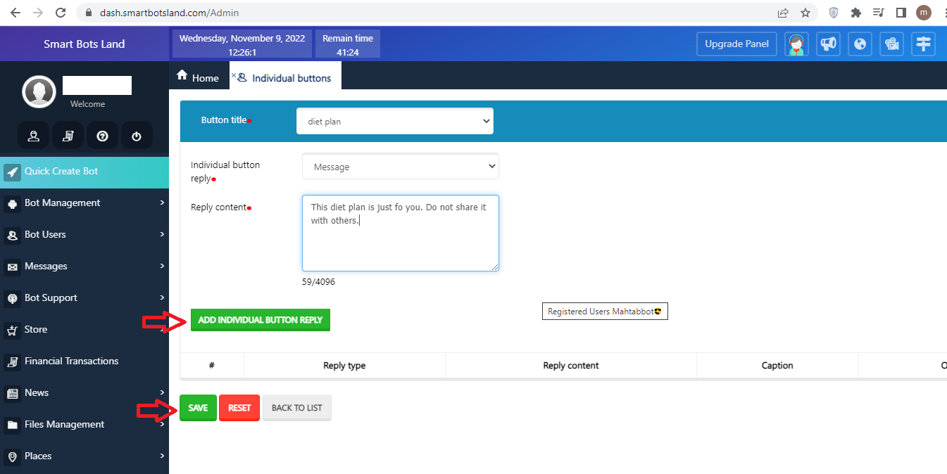This screenshot has height=474, width=947.
Task: Close the Individual buttons tab with the x
Action: coord(234,75)
